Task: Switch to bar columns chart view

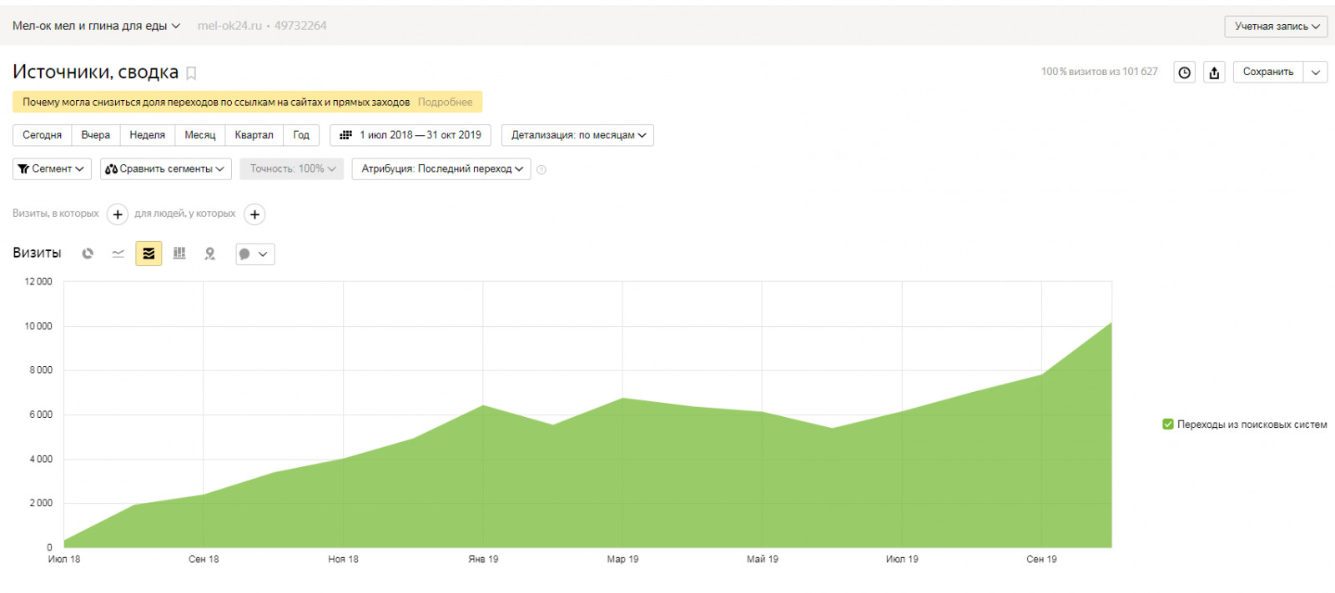Action: tap(179, 254)
